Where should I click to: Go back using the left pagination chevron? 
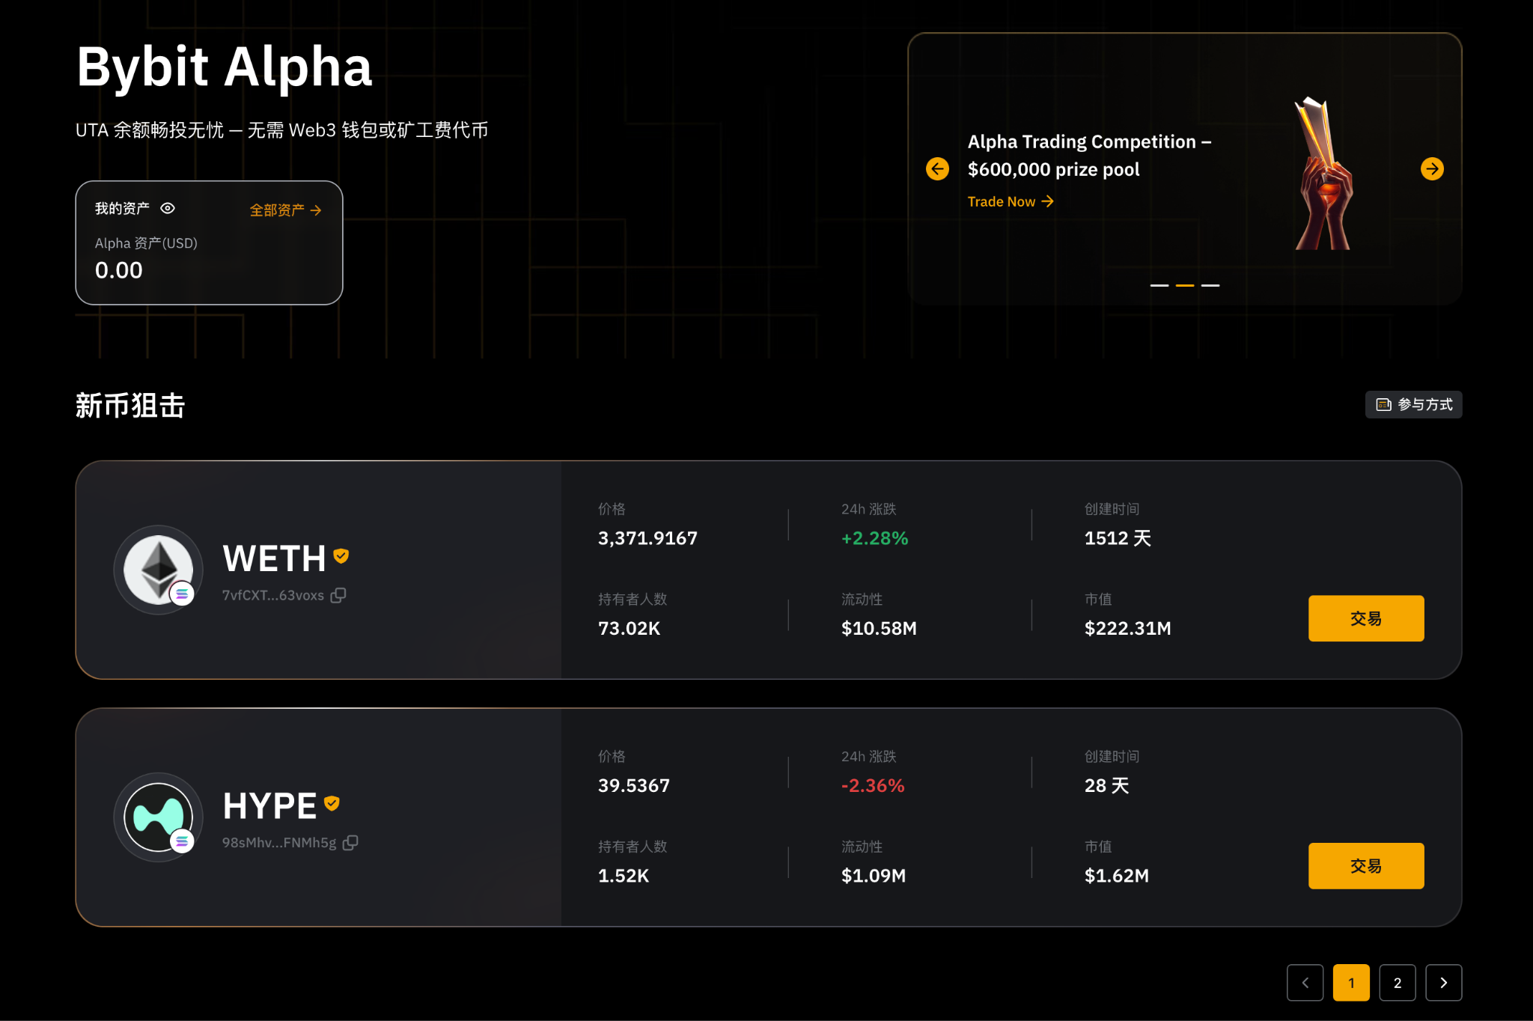1305,982
